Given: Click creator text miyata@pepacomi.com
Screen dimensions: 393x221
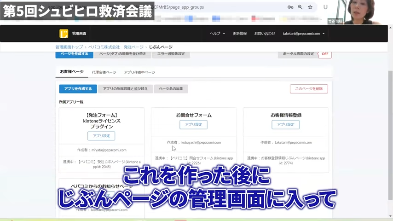Looking at the screenshot, I should pyautogui.click(x=109, y=150).
